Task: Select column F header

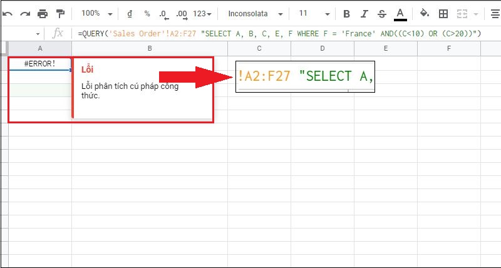Action: (x=449, y=49)
